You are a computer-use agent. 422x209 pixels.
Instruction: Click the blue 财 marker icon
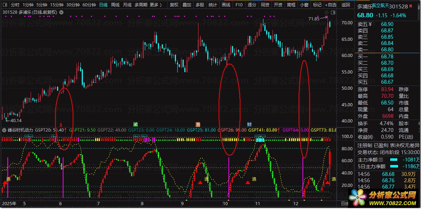(249, 124)
